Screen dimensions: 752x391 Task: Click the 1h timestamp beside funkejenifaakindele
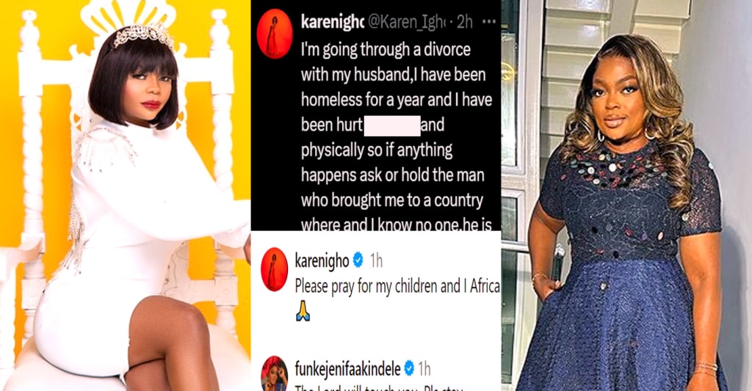pos(424,369)
